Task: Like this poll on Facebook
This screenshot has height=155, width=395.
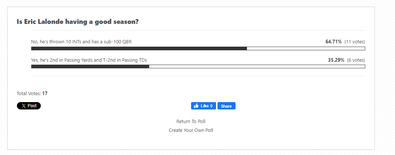Action: point(203,106)
